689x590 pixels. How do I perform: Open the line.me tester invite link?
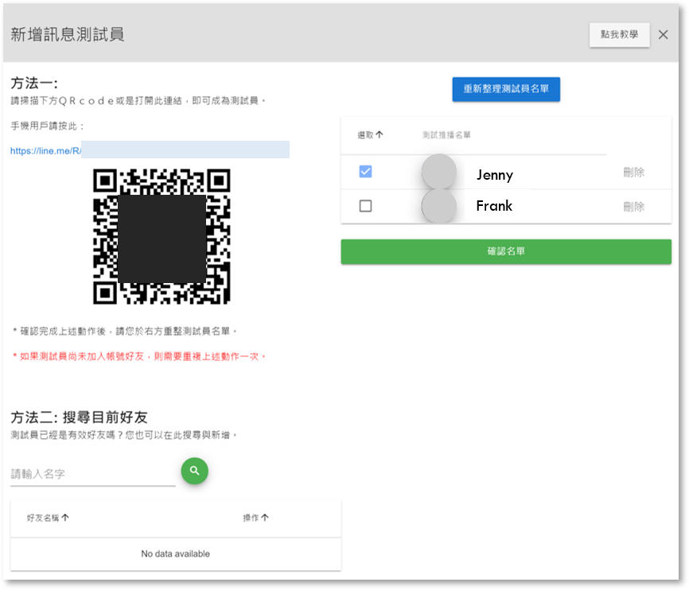tap(46, 150)
